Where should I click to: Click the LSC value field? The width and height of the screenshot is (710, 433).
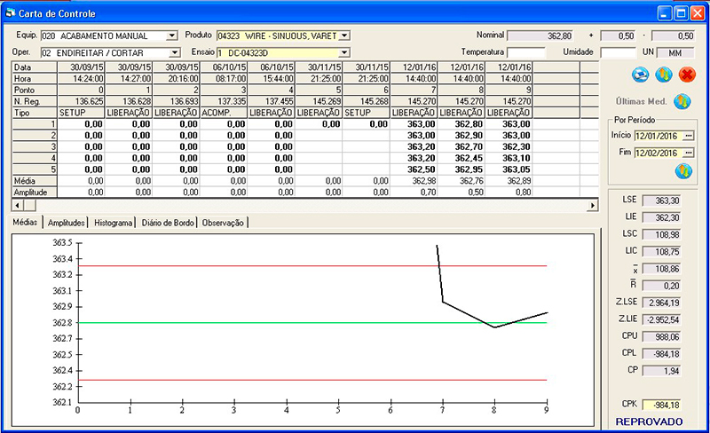[x=661, y=234]
